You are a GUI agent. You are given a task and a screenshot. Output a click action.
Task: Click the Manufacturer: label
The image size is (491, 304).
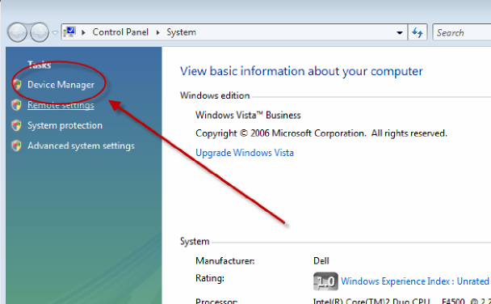coord(225,261)
